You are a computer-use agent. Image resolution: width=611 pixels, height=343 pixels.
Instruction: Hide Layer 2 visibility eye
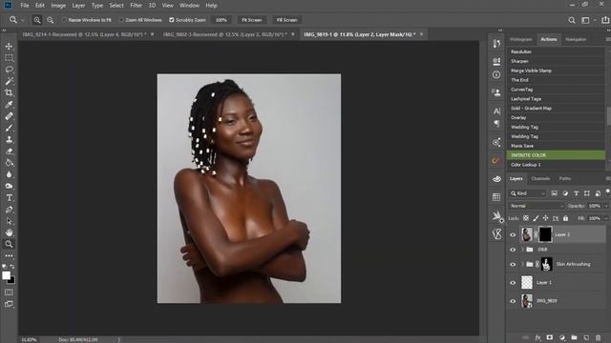[513, 234]
